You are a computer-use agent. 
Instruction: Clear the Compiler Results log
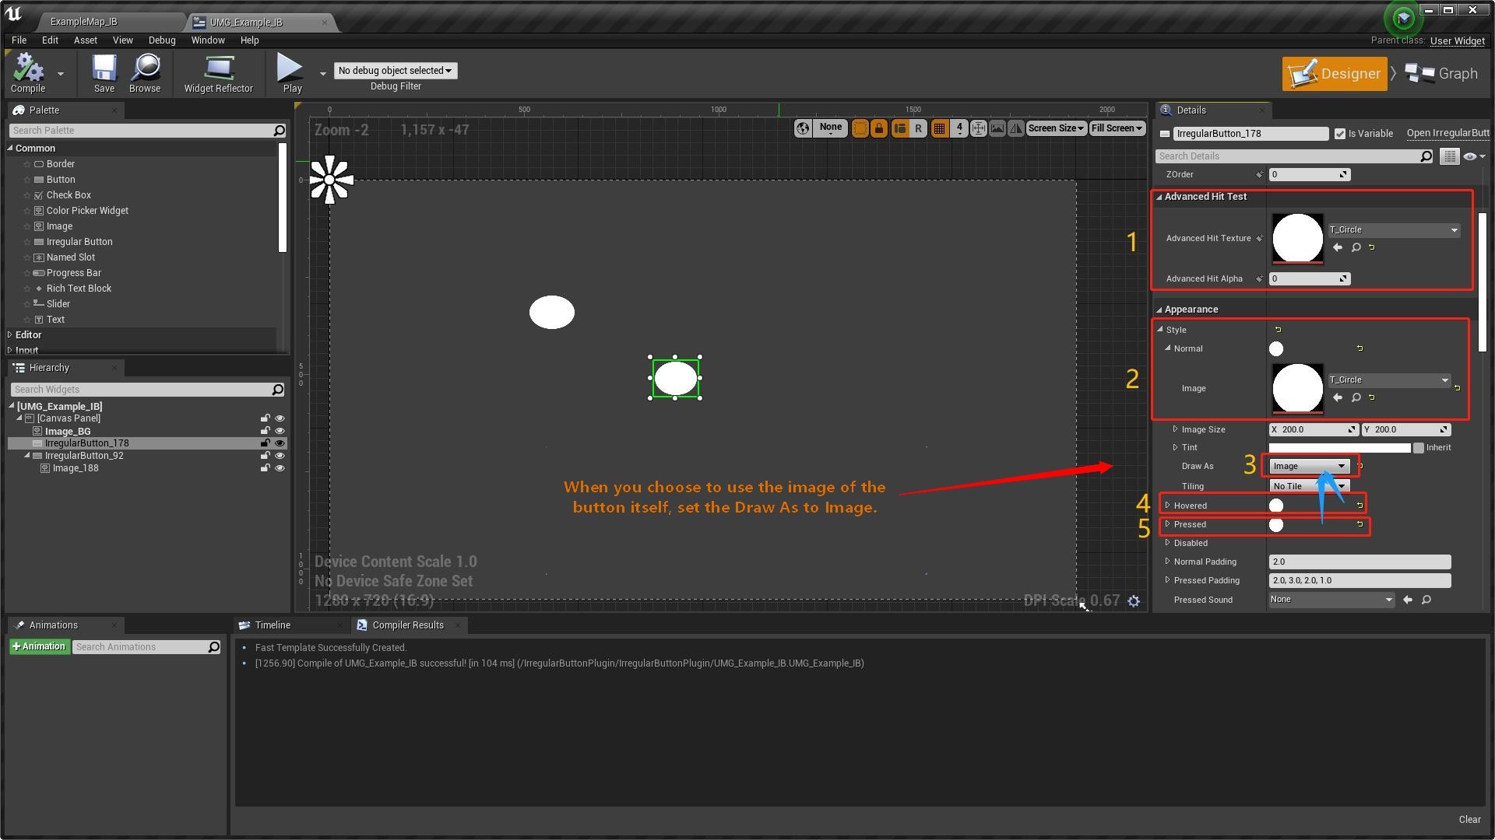tap(1469, 819)
